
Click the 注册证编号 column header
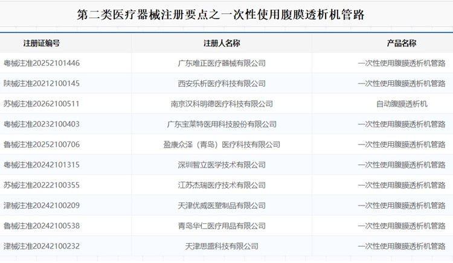(x=42, y=43)
